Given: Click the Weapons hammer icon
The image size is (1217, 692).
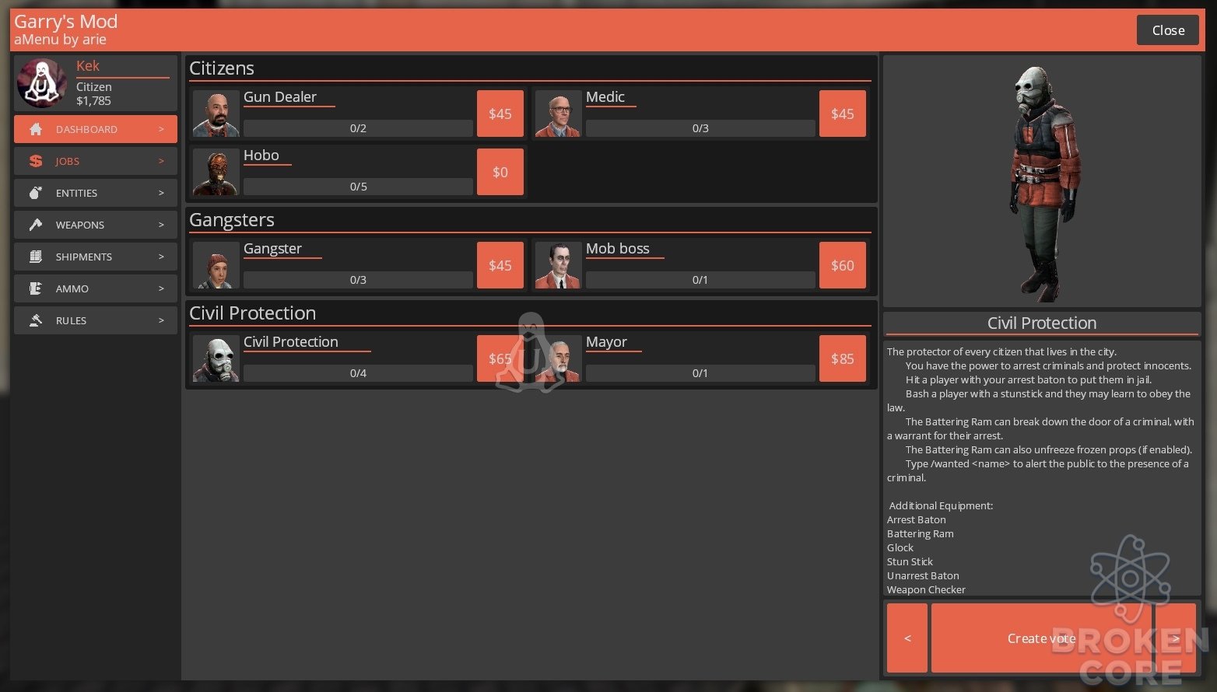Looking at the screenshot, I should pos(35,225).
